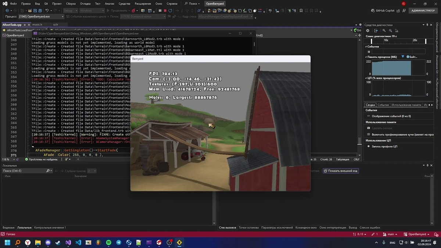Click the send feedback icon
441x248 pixels.
coord(403,11)
